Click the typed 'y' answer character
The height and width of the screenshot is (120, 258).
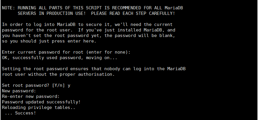[69, 86]
